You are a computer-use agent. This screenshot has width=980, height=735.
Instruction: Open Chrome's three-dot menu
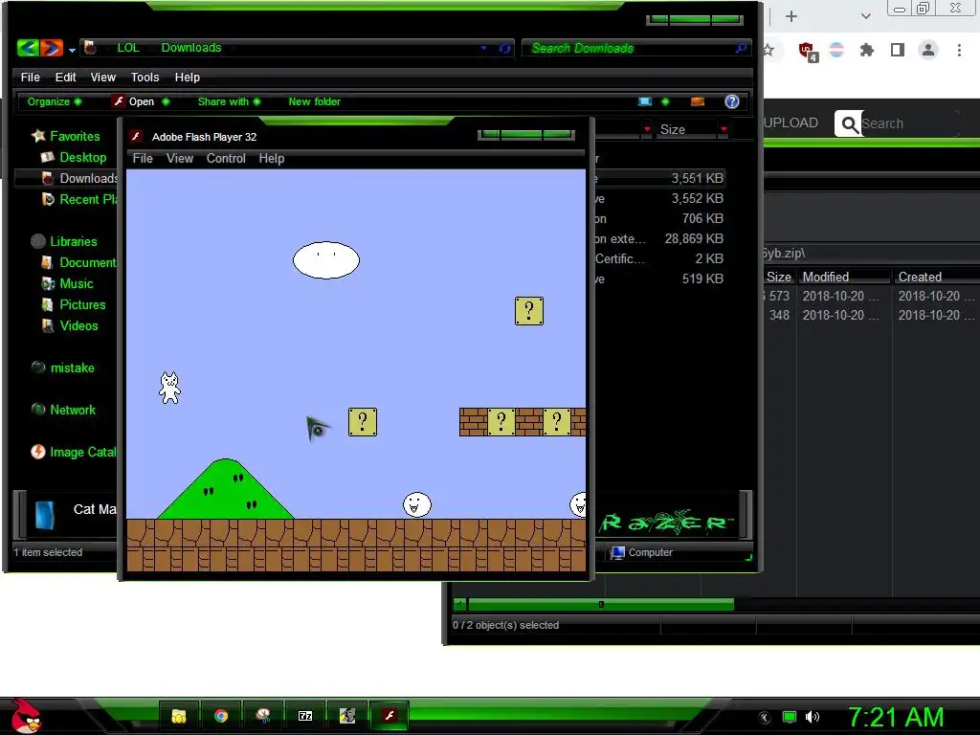click(x=959, y=50)
